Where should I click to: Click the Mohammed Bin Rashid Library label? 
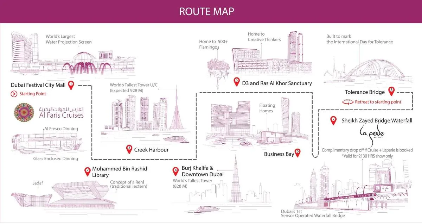120,172
